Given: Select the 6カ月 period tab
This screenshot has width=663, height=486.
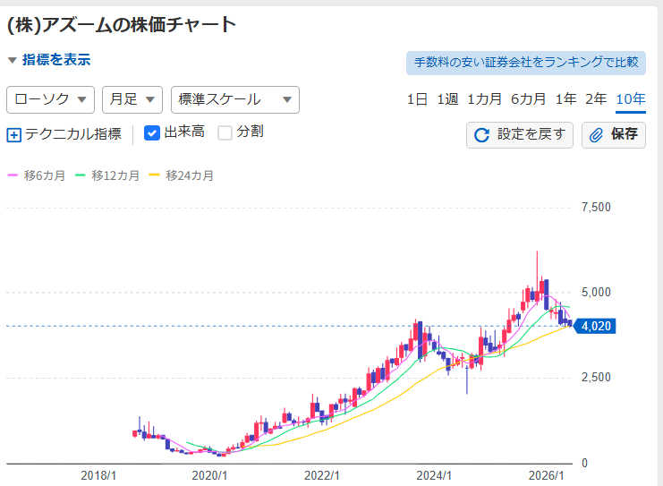Looking at the screenshot, I should [x=528, y=99].
